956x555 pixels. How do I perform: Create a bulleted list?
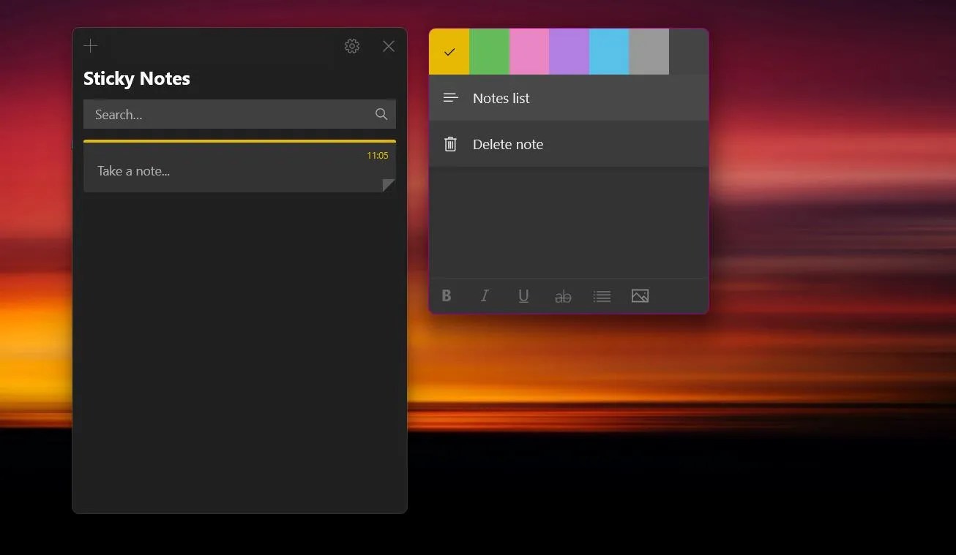coord(602,295)
